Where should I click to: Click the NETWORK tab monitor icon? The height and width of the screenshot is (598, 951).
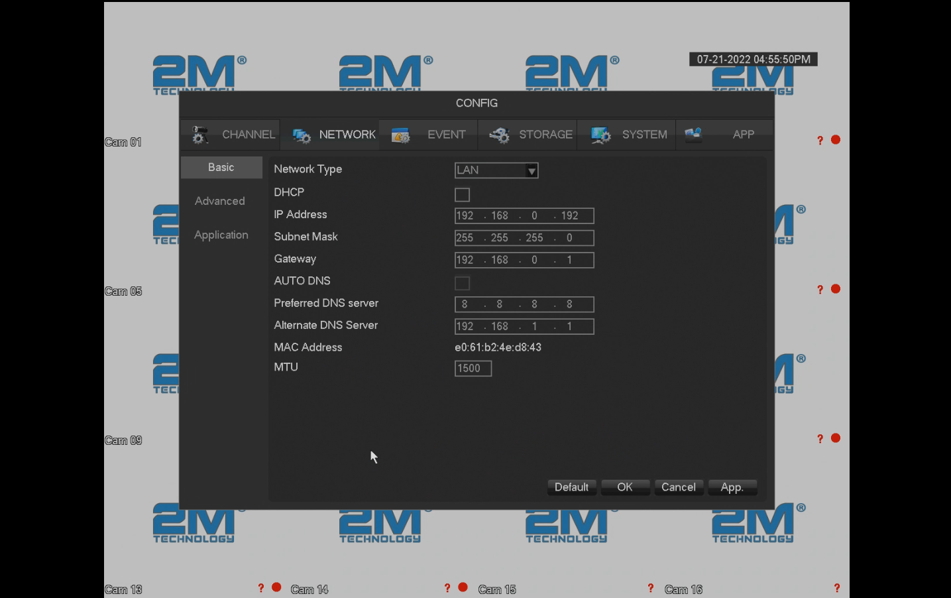tap(302, 135)
